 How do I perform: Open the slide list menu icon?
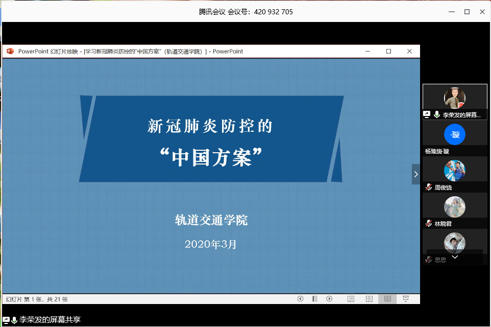coord(315,299)
